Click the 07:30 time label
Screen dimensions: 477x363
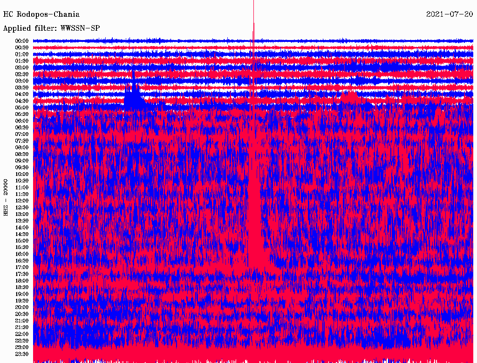pyautogui.click(x=22, y=141)
